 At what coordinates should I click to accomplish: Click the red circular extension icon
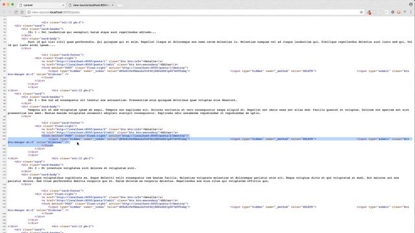pos(399,12)
